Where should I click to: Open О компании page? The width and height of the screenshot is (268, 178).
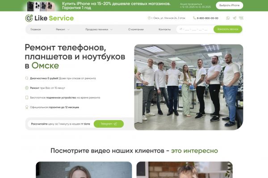(136, 29)
